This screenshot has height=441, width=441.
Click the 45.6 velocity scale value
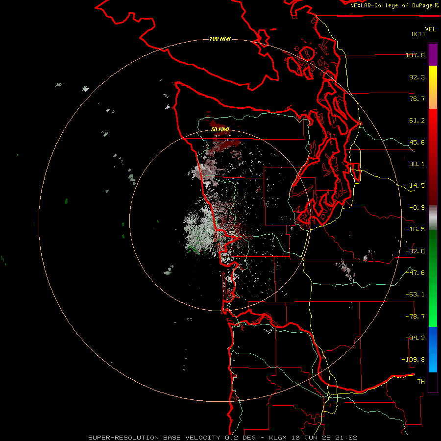point(417,142)
